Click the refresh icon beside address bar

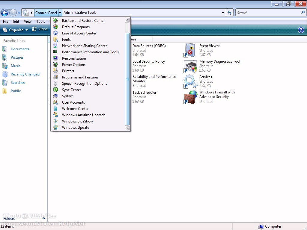click(x=230, y=13)
